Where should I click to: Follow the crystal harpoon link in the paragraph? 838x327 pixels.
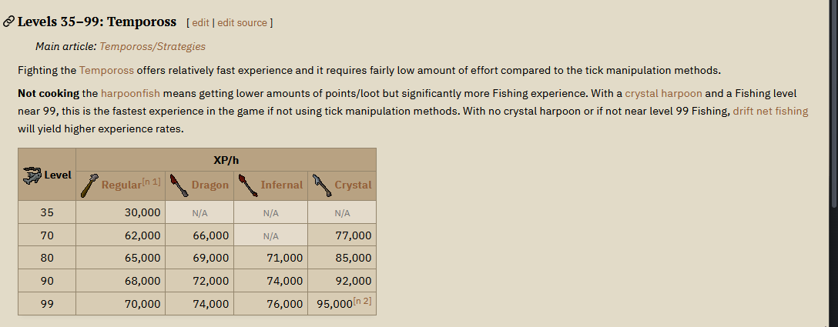[663, 94]
